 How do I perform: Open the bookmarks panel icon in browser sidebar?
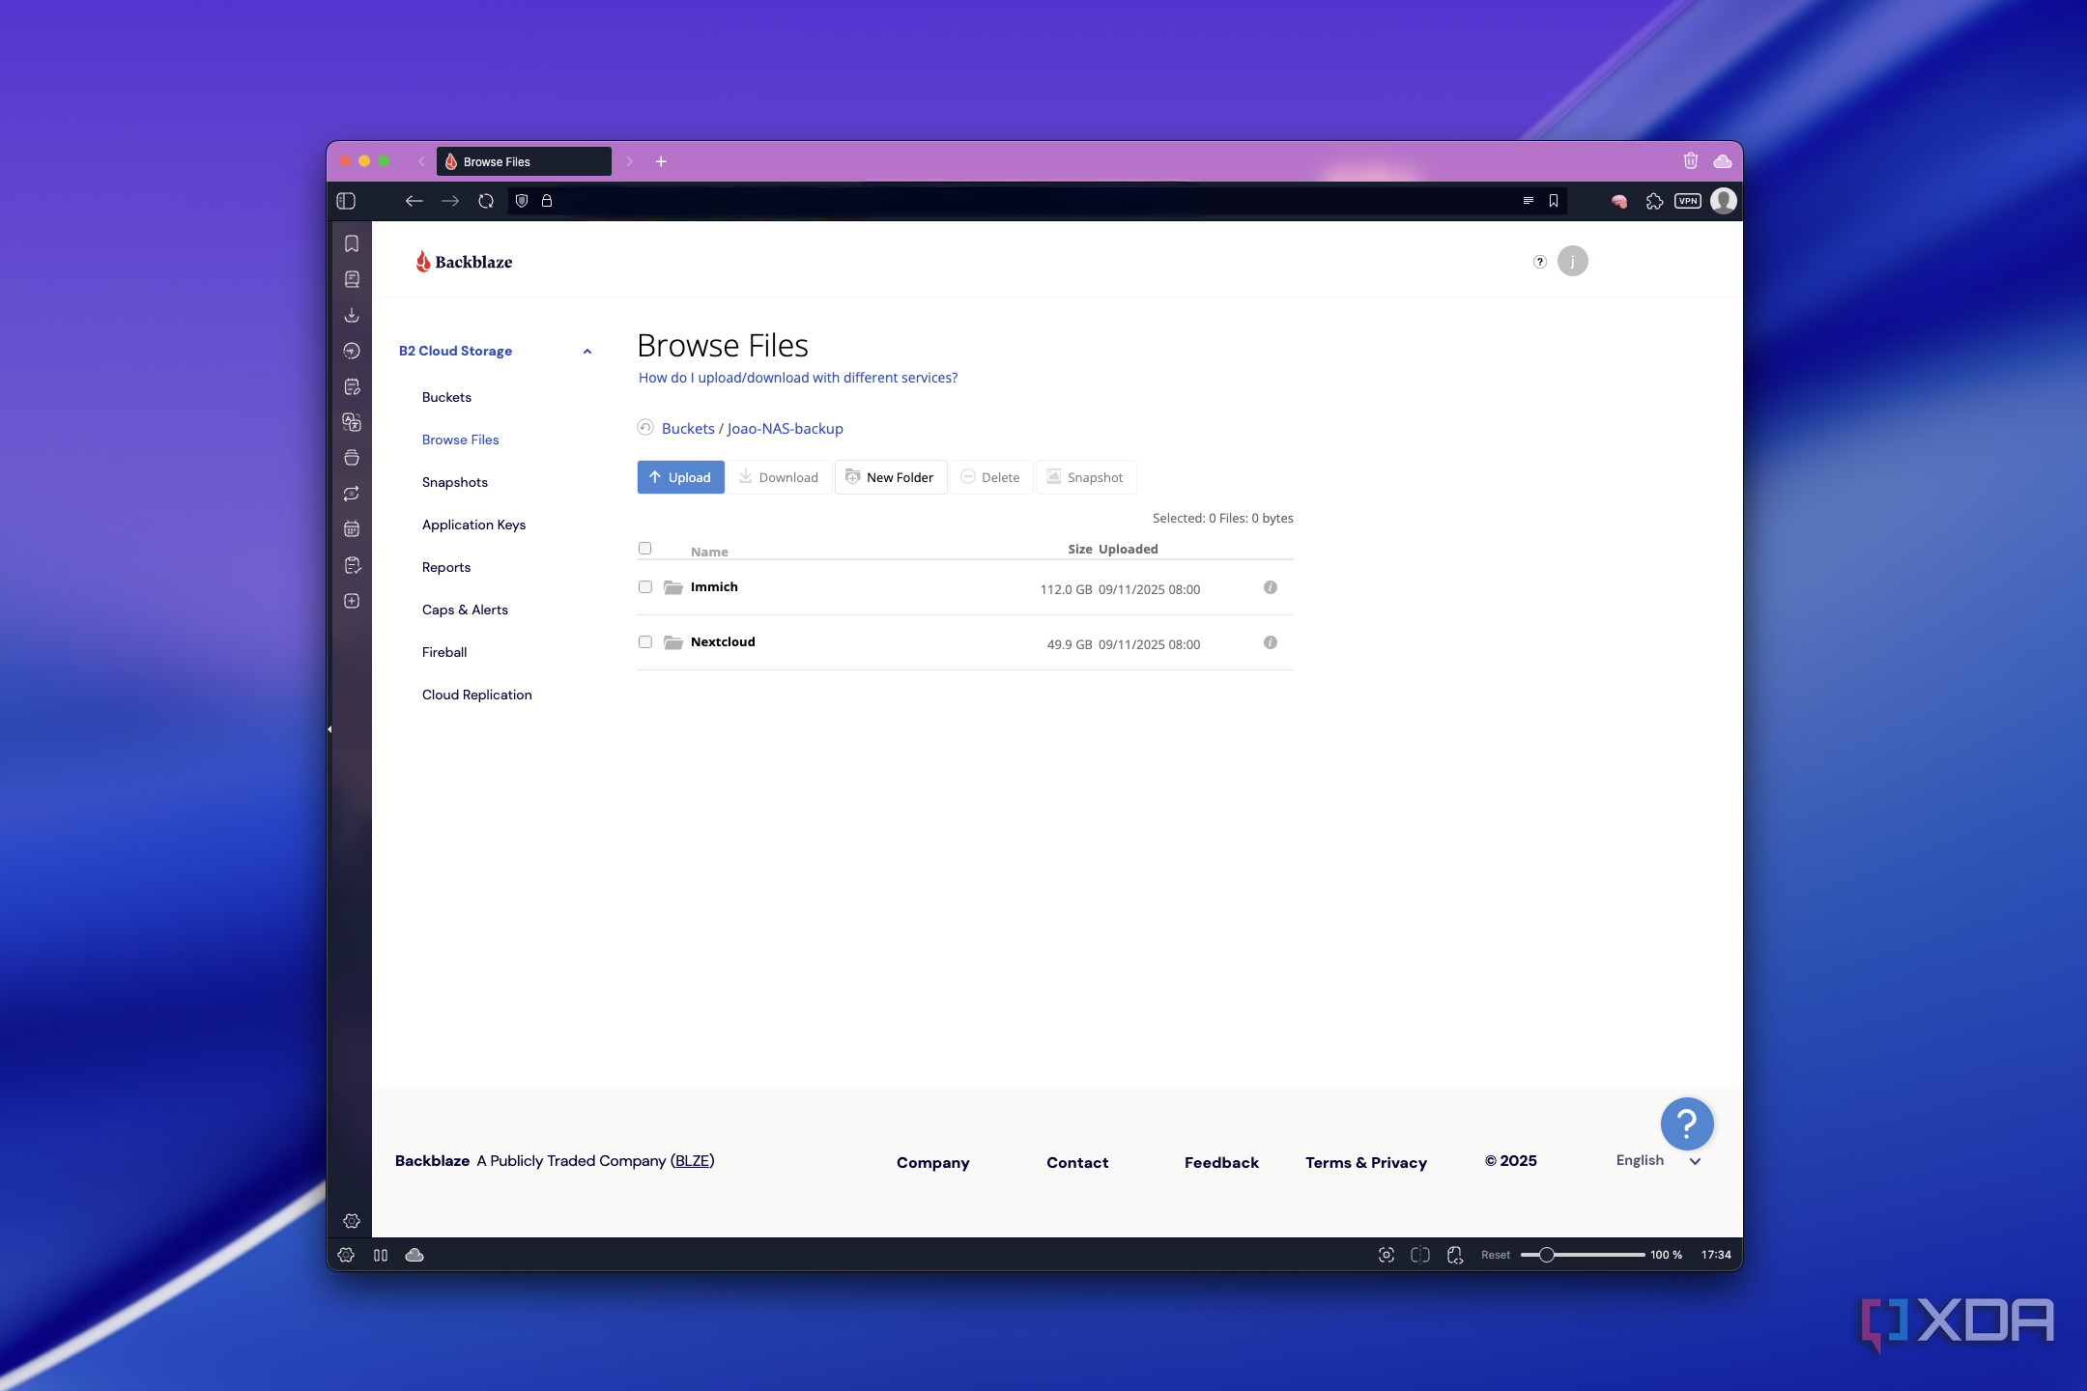click(x=352, y=243)
